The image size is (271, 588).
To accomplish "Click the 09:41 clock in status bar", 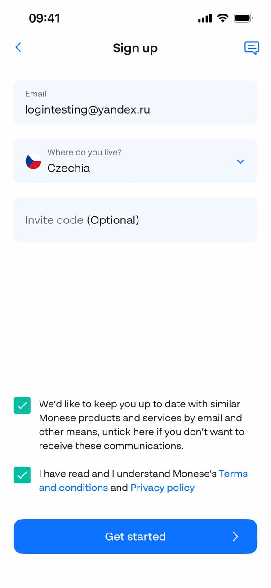I will click(44, 18).
